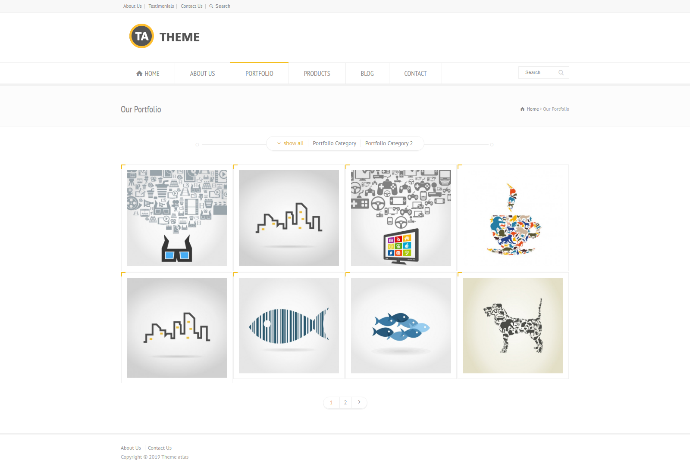The image size is (690, 475).
Task: Open the PRODUCTS menu item
Action: (317, 74)
